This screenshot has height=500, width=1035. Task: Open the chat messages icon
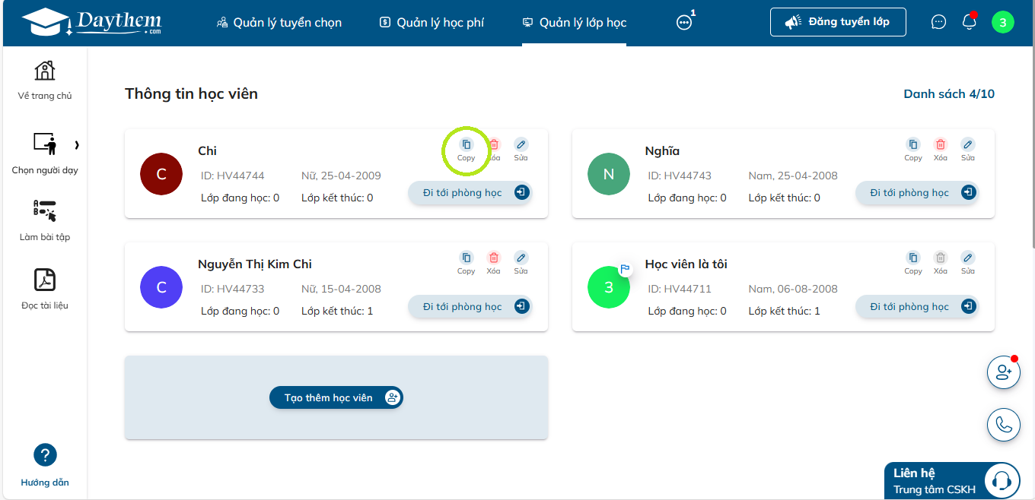pos(938,22)
